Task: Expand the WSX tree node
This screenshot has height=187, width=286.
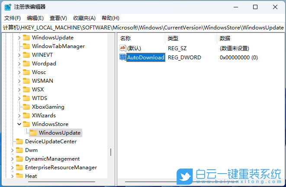Action: [19, 90]
